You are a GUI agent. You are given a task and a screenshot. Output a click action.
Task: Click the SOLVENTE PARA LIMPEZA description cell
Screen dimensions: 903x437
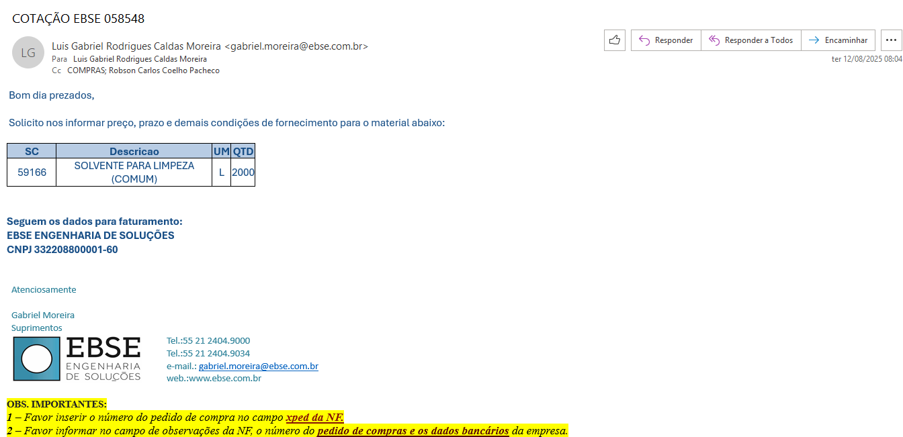(x=134, y=173)
